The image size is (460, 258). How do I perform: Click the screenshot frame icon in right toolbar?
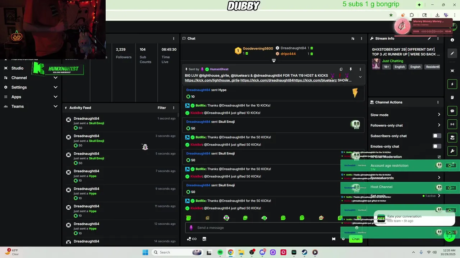[452, 71]
